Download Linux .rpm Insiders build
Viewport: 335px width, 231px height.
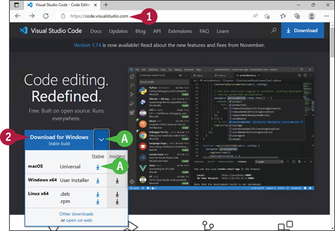coord(117,202)
